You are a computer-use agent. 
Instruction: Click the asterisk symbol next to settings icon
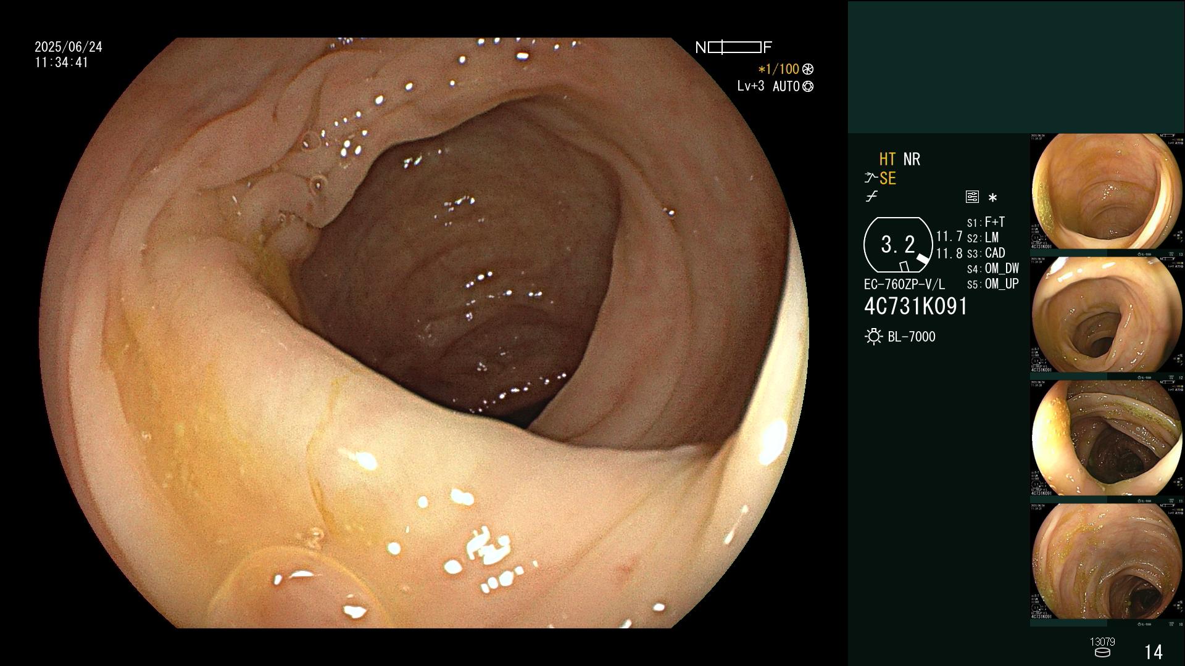click(x=992, y=198)
